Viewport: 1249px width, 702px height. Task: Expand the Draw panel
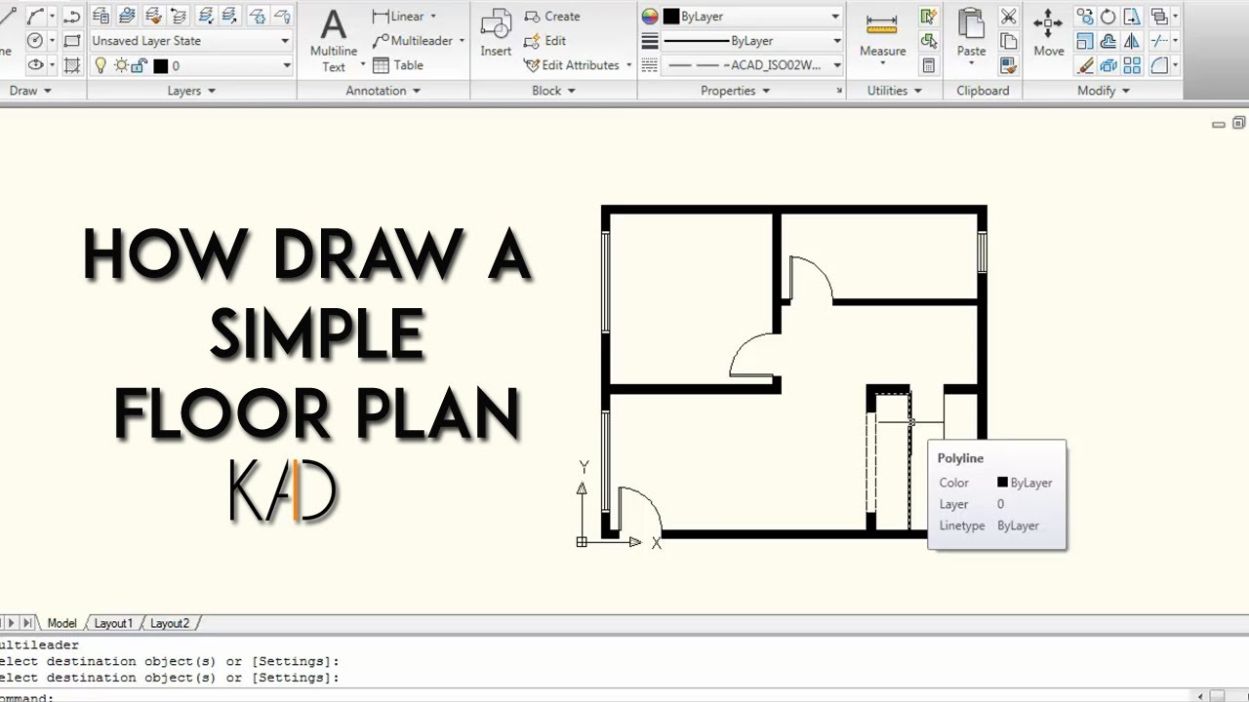coord(30,91)
